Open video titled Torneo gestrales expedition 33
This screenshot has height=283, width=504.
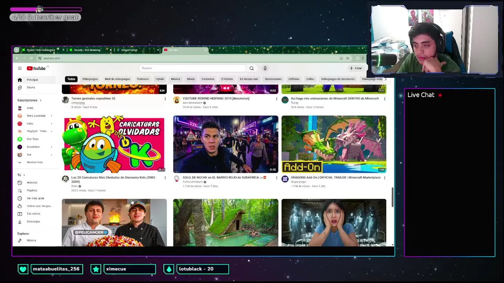[x=93, y=99]
